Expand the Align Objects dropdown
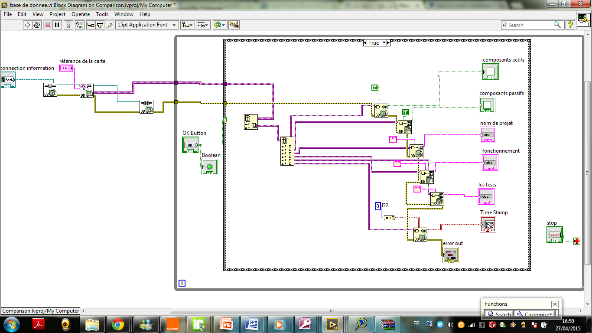 click(x=188, y=25)
